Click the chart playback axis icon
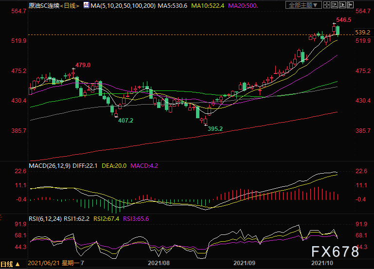 click(342, 5)
